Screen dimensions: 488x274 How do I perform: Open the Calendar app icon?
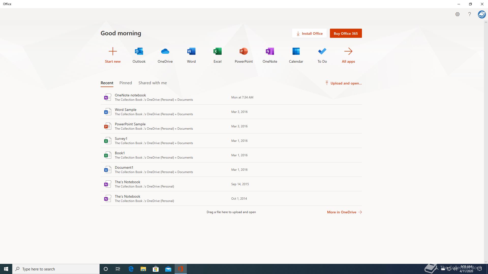click(296, 51)
